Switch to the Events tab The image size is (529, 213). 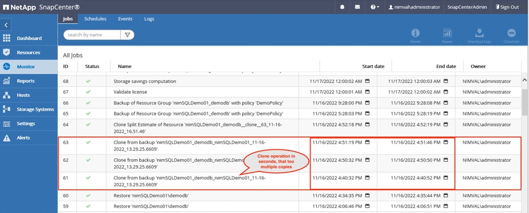point(125,19)
